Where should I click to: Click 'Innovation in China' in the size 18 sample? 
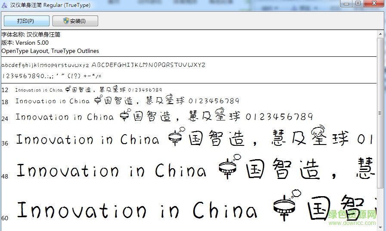pyautogui.click(x=52, y=101)
